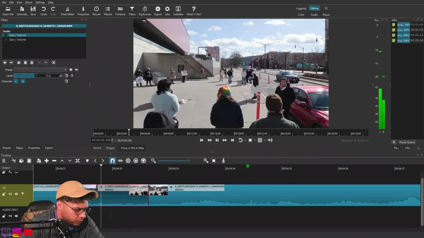
Task: Open the grid options dropdown arrow
Action: pyautogui.click(x=265, y=140)
